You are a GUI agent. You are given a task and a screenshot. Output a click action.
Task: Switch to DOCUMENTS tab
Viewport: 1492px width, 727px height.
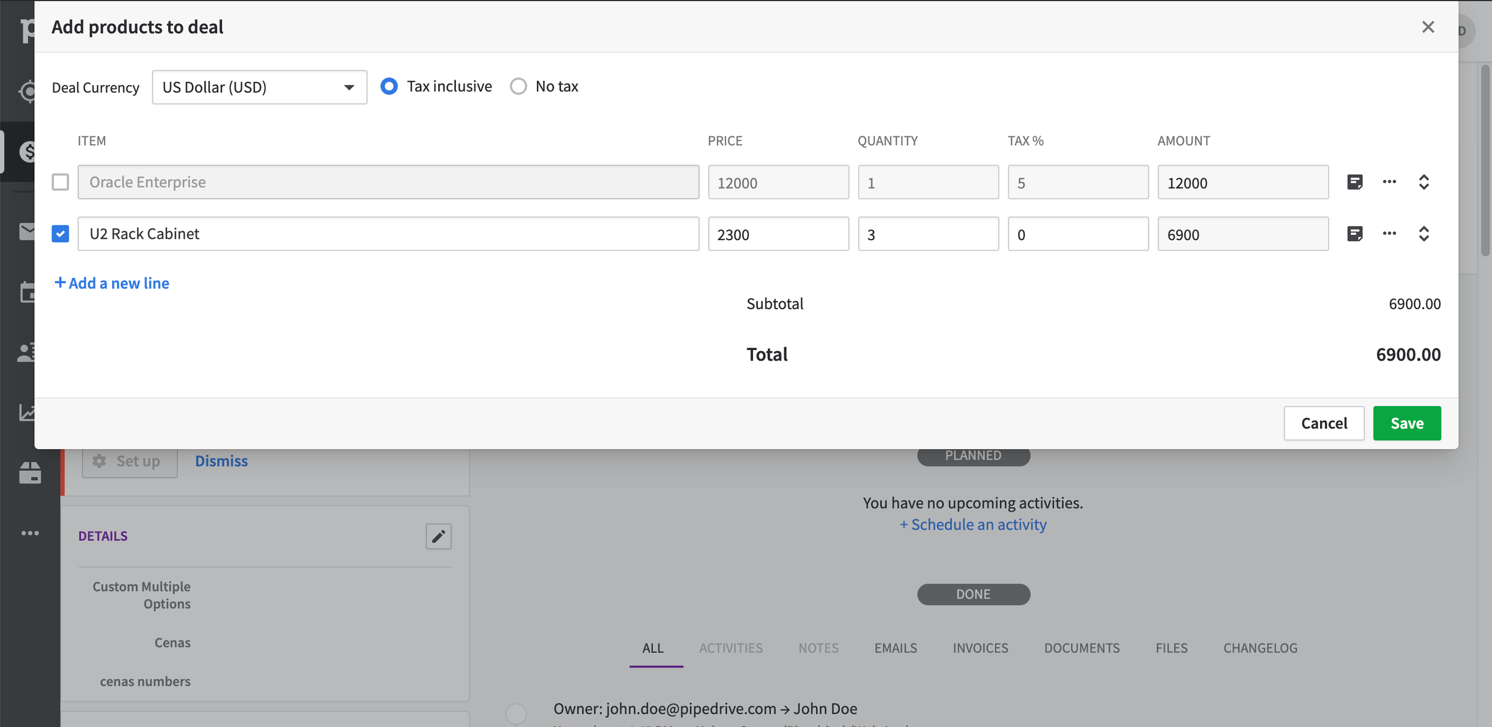(1081, 648)
